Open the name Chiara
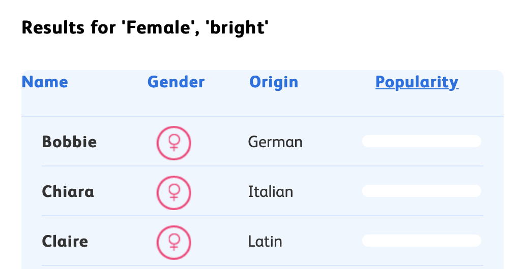 [x=68, y=192]
